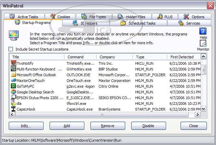This screenshot has height=145, width=216.
Task: Select the MaxtorOneTouch program icon
Action: (x=13, y=81)
